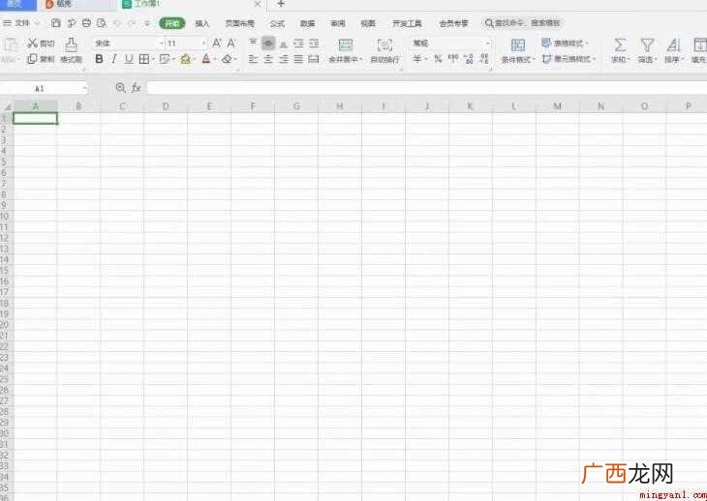
Task: Click the Format Painter brush icon
Action: [x=72, y=44]
